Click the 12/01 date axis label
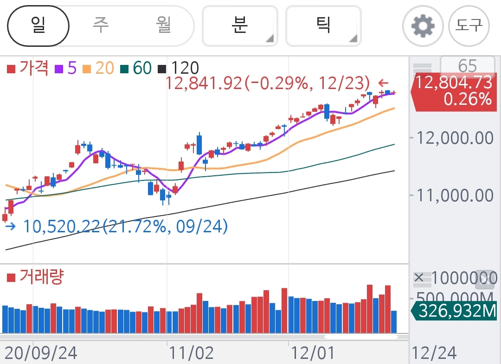Screen dimensions: 501x364 [313, 353]
